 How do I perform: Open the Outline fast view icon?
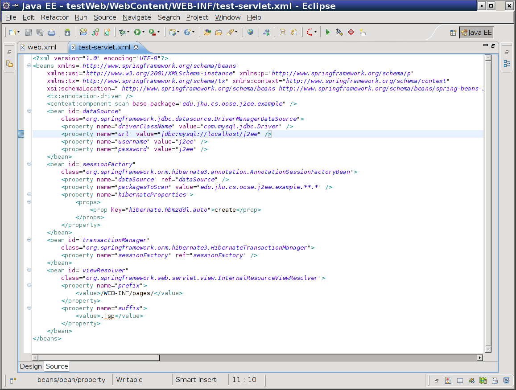507,63
